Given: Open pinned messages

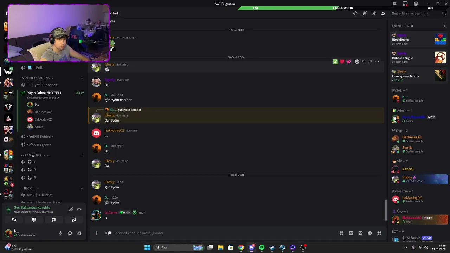Looking at the screenshot, I should pos(374,13).
